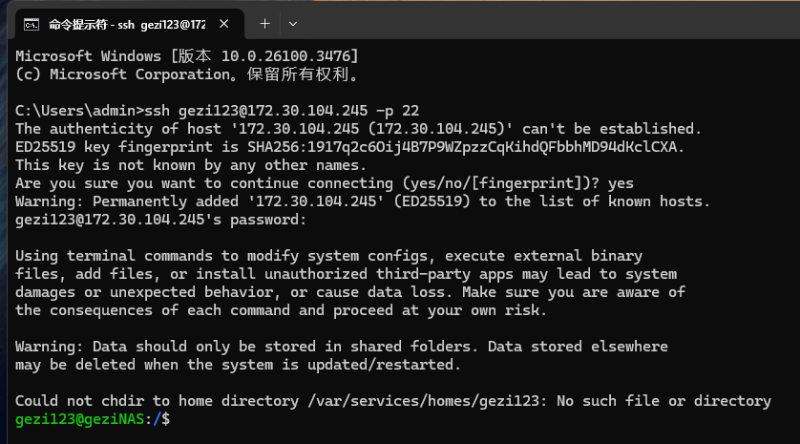Expand the new tab profile dropdown chevron

tap(293, 24)
